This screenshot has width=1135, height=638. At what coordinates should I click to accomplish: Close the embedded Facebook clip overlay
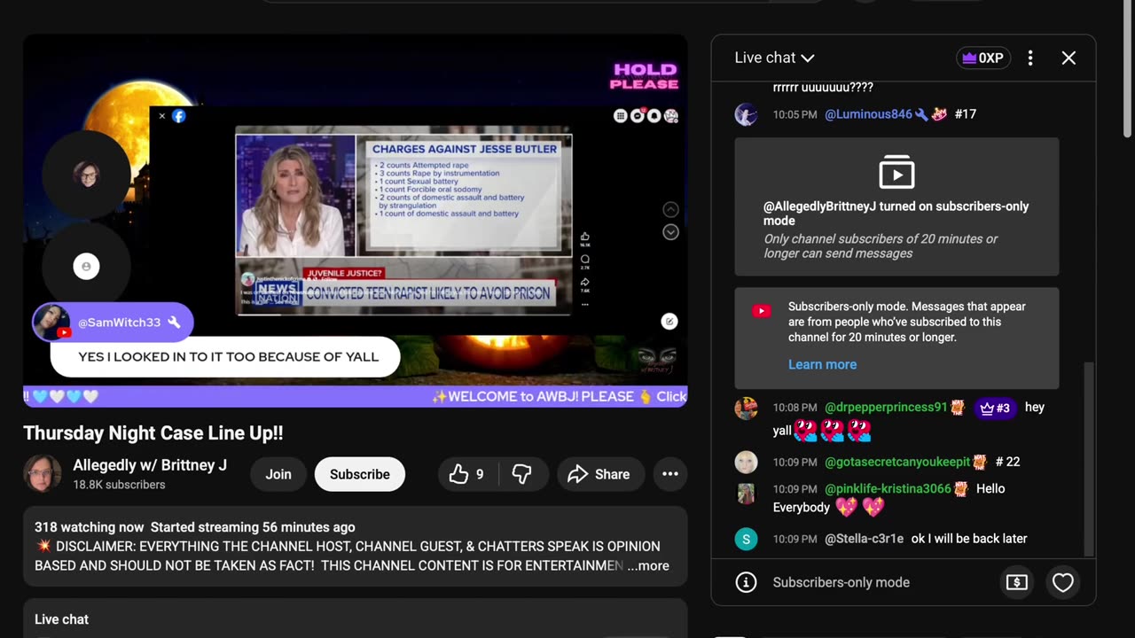162,116
